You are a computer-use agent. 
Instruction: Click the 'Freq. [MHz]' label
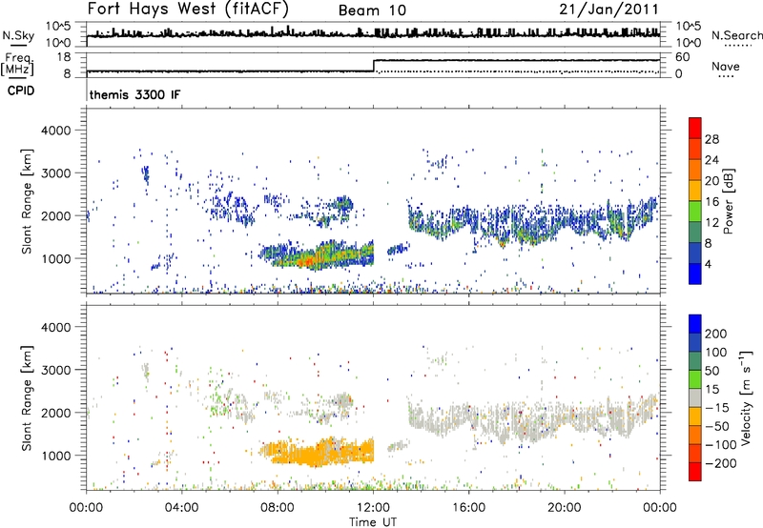click(x=17, y=64)
